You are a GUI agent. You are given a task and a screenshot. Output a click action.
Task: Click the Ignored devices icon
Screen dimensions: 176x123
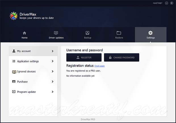click(14, 72)
